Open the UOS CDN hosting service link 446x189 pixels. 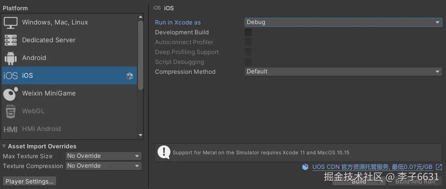(372, 167)
